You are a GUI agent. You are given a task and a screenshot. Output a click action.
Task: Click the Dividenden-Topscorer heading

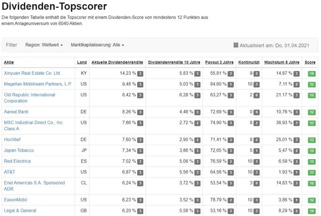pos(54,7)
